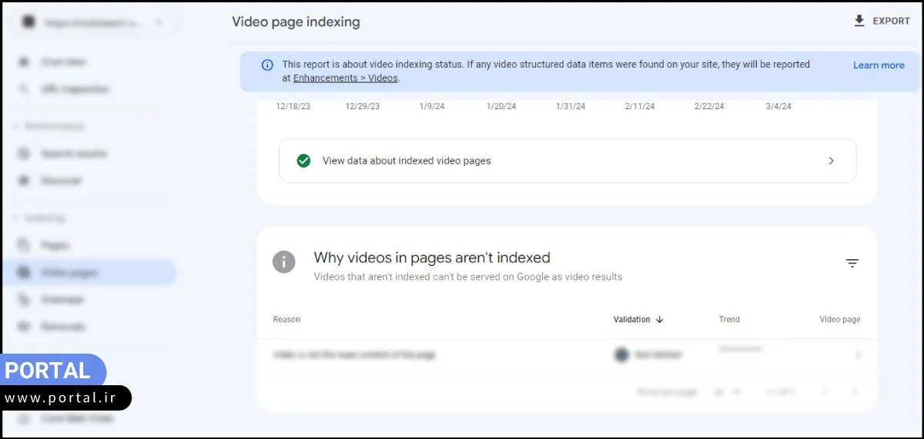The height and width of the screenshot is (439, 924).
Task: Click the 12/18/23 chart date label
Action: (x=293, y=106)
